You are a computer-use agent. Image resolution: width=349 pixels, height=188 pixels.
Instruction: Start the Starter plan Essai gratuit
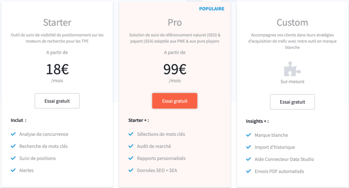(57, 101)
